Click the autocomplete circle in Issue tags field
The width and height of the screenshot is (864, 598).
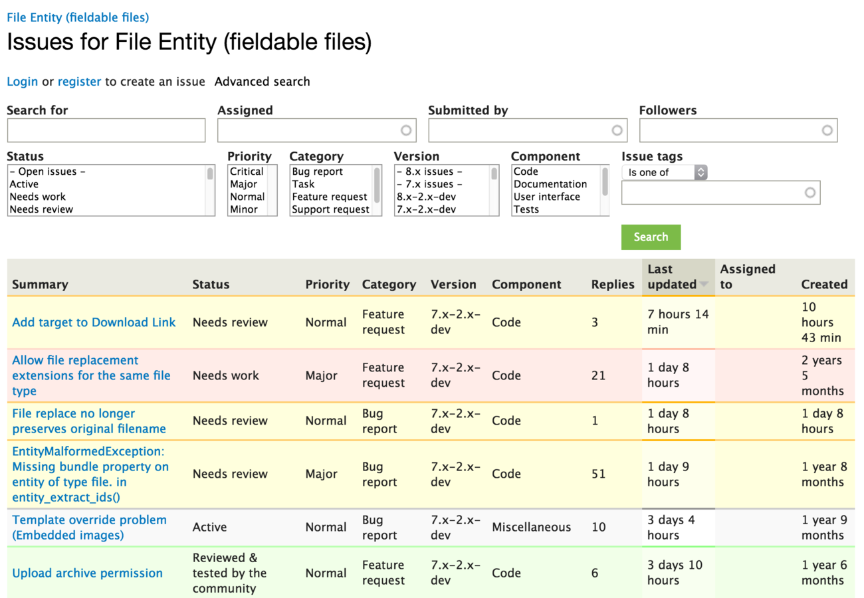pyautogui.click(x=810, y=193)
